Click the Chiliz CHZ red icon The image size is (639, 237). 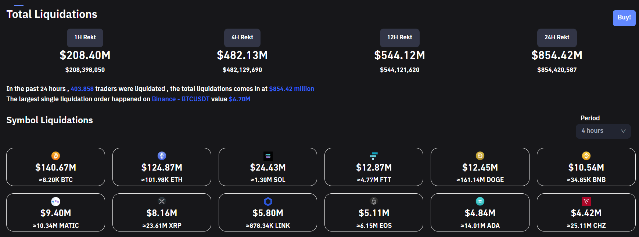586,201
